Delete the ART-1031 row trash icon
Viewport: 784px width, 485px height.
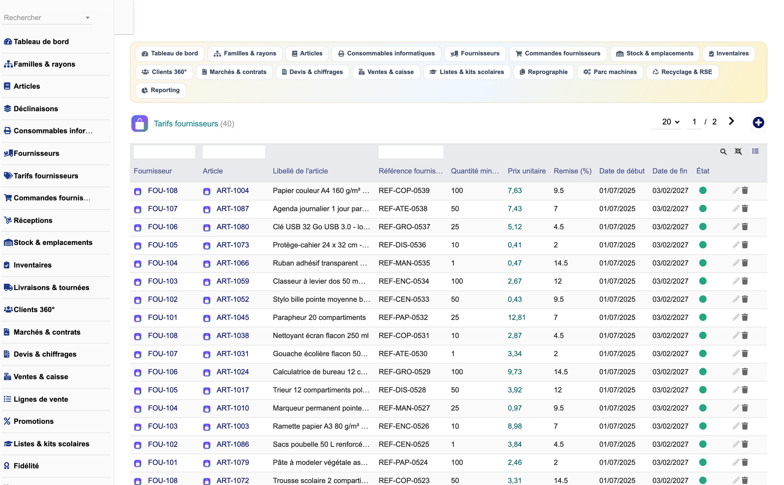click(x=745, y=354)
